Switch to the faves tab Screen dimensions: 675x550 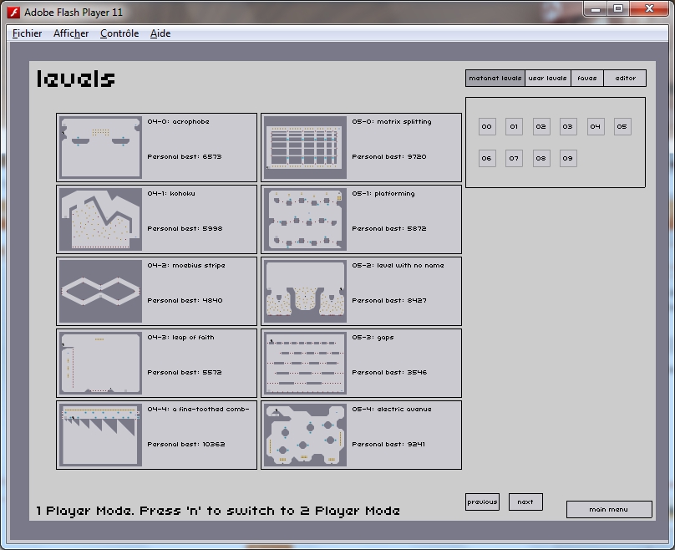(587, 79)
